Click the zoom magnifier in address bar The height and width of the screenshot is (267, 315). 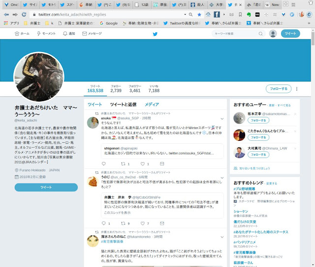click(x=190, y=14)
